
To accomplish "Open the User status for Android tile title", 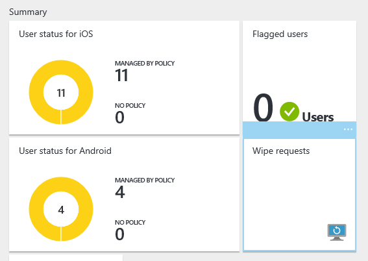I will click(x=66, y=151).
